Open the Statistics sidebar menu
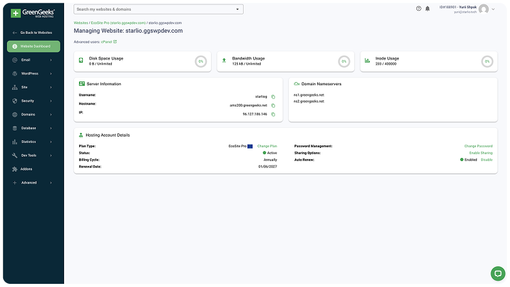Screen dimensions: 510x287 33,142
